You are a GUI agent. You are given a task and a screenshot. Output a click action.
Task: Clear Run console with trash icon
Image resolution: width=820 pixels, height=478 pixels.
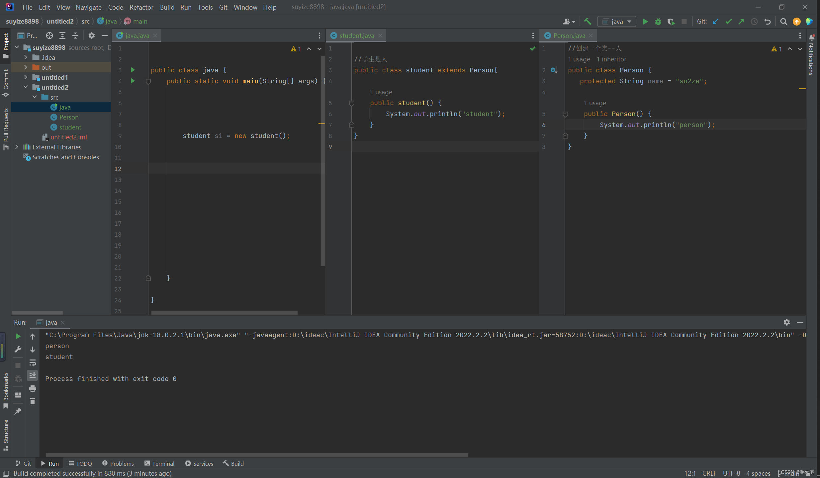coord(33,401)
